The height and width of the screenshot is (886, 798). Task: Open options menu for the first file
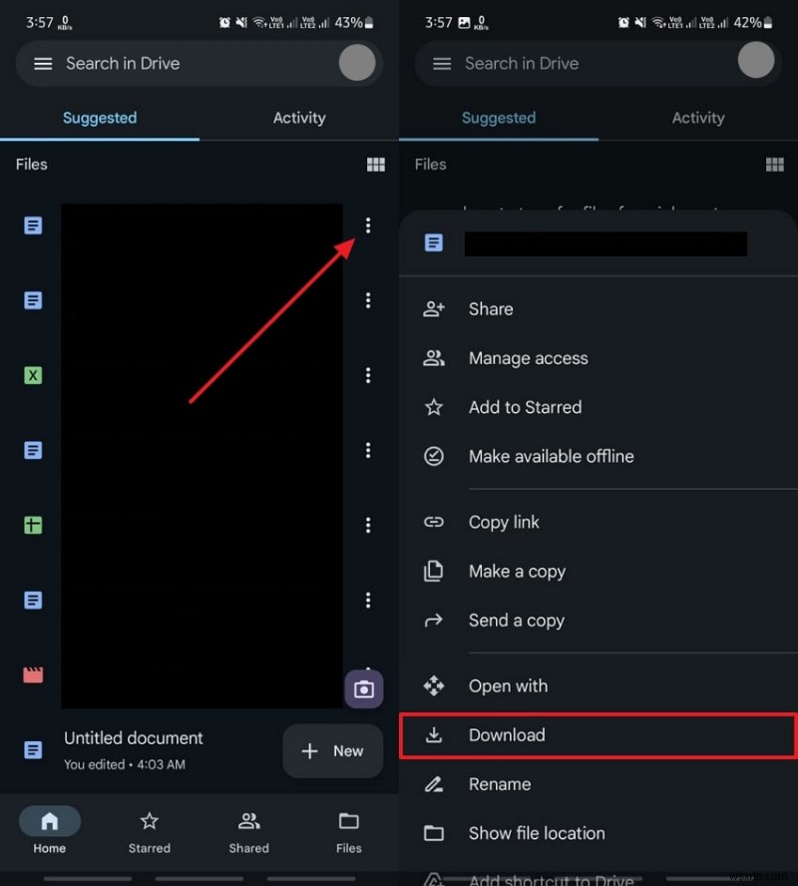(x=368, y=225)
